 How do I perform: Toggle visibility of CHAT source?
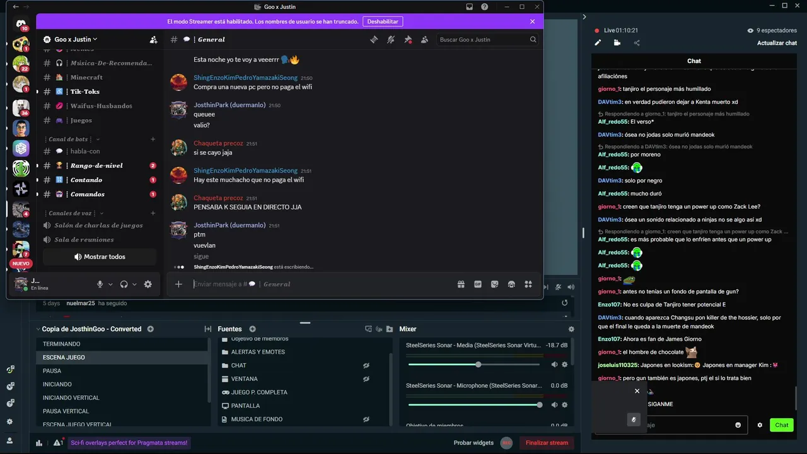(366, 366)
